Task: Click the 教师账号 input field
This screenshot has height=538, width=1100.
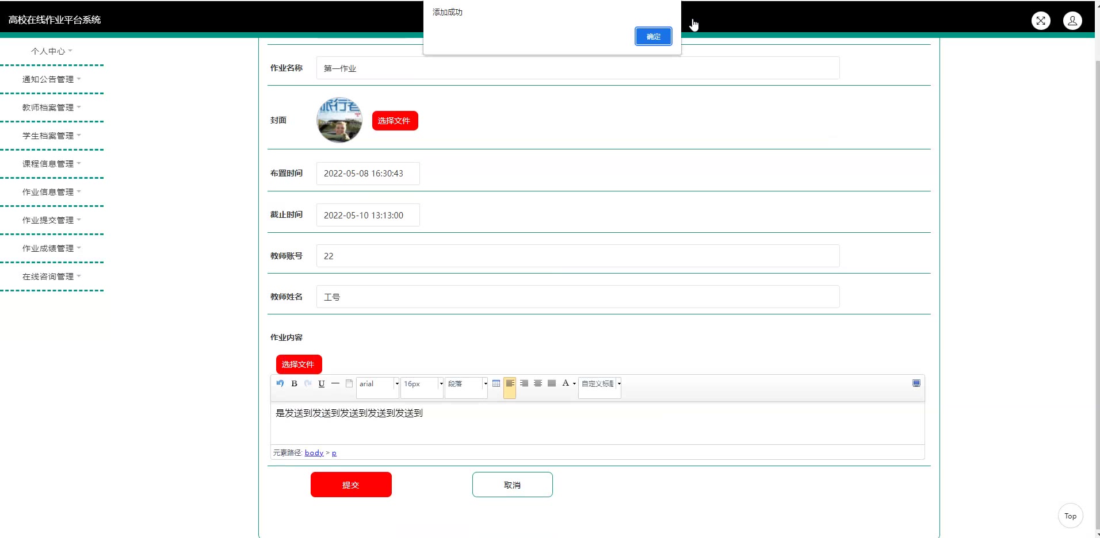Action: point(578,256)
